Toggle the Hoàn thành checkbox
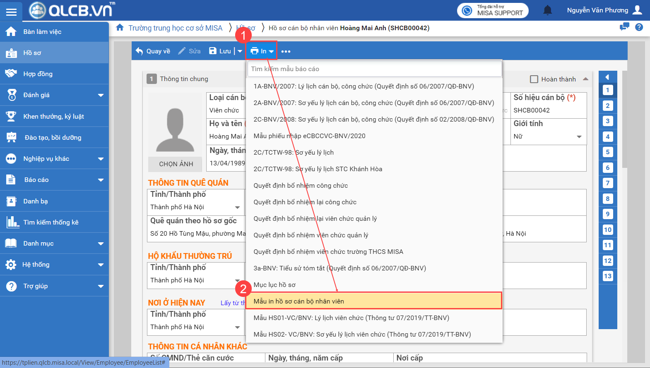 click(534, 79)
